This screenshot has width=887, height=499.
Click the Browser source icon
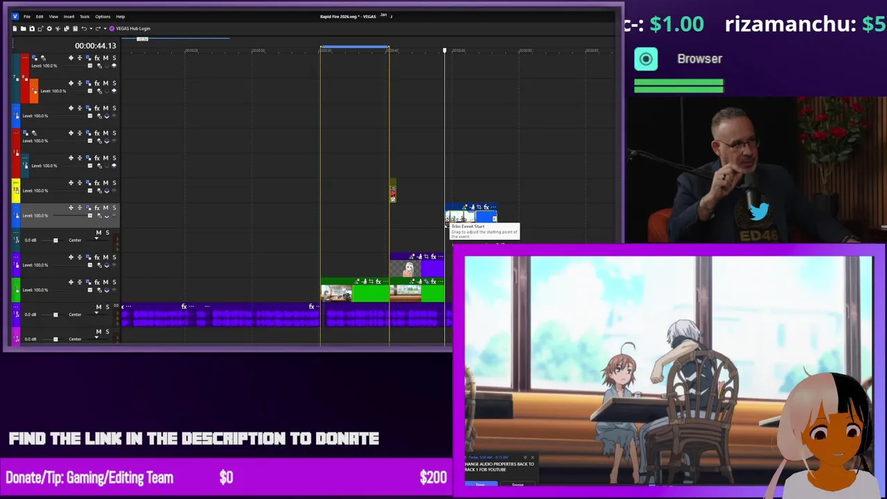pos(646,59)
